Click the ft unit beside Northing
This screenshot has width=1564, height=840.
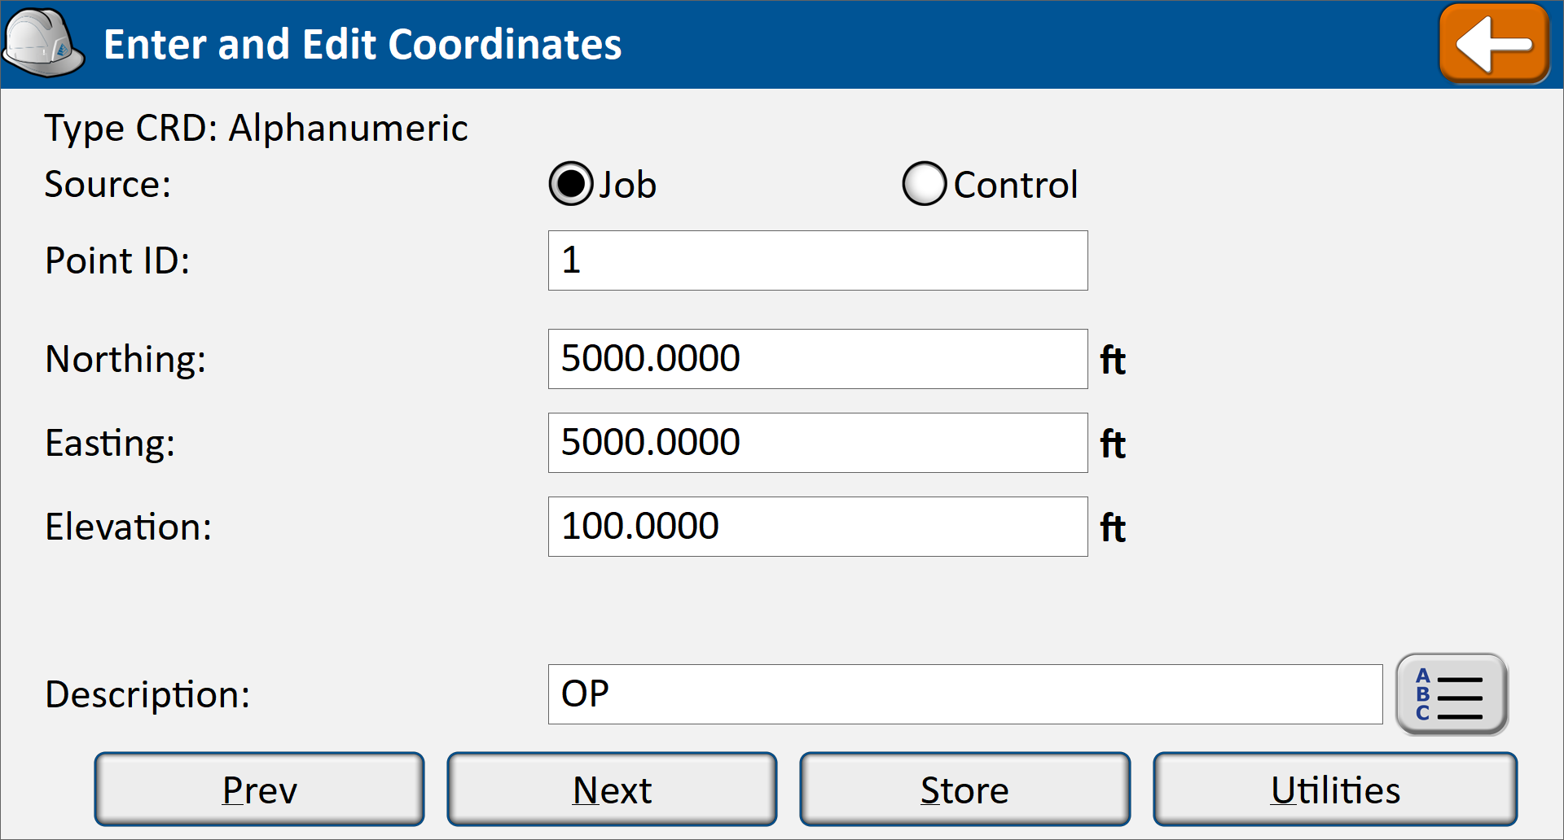coord(1113,360)
